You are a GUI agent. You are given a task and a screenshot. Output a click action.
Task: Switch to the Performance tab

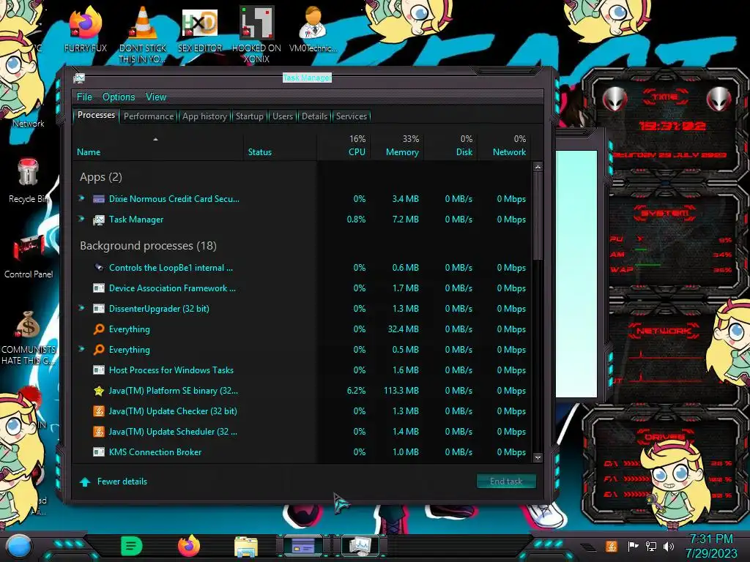click(x=149, y=116)
